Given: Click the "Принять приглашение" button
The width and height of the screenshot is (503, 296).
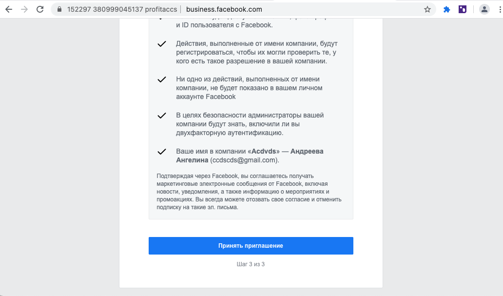Looking at the screenshot, I should click(x=251, y=246).
